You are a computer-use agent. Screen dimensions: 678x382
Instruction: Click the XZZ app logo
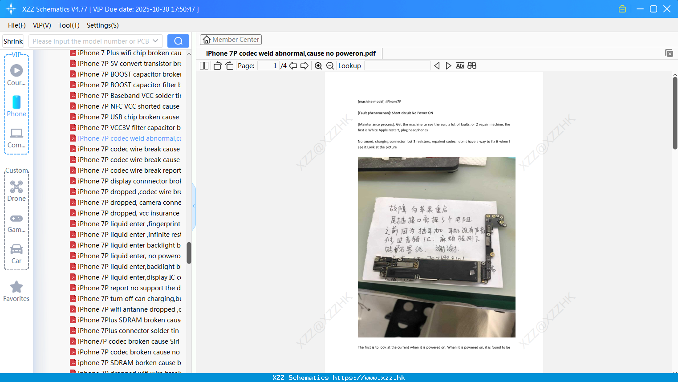click(11, 9)
